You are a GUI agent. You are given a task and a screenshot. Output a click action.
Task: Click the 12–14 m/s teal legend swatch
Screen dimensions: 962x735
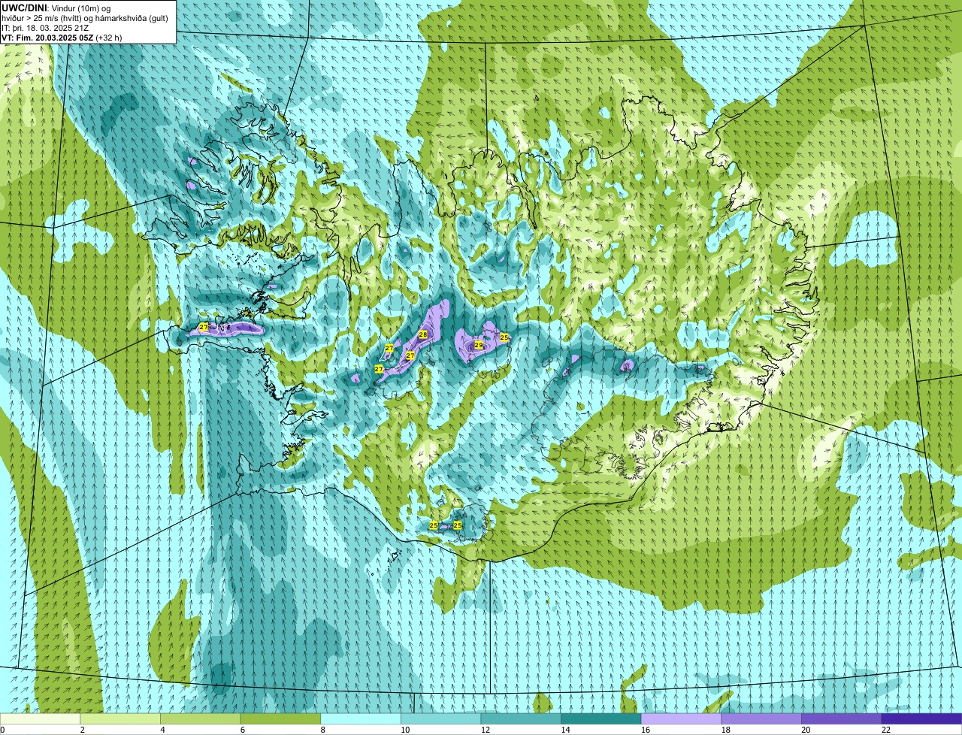pos(521,719)
